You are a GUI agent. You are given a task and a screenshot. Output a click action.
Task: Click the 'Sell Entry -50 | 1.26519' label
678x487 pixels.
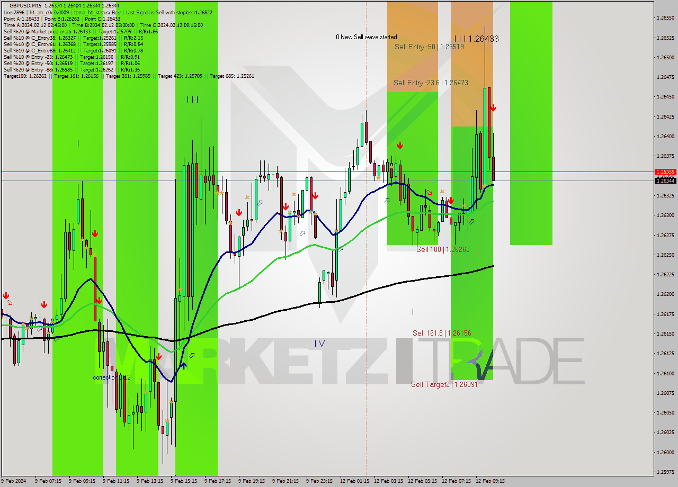pos(429,47)
